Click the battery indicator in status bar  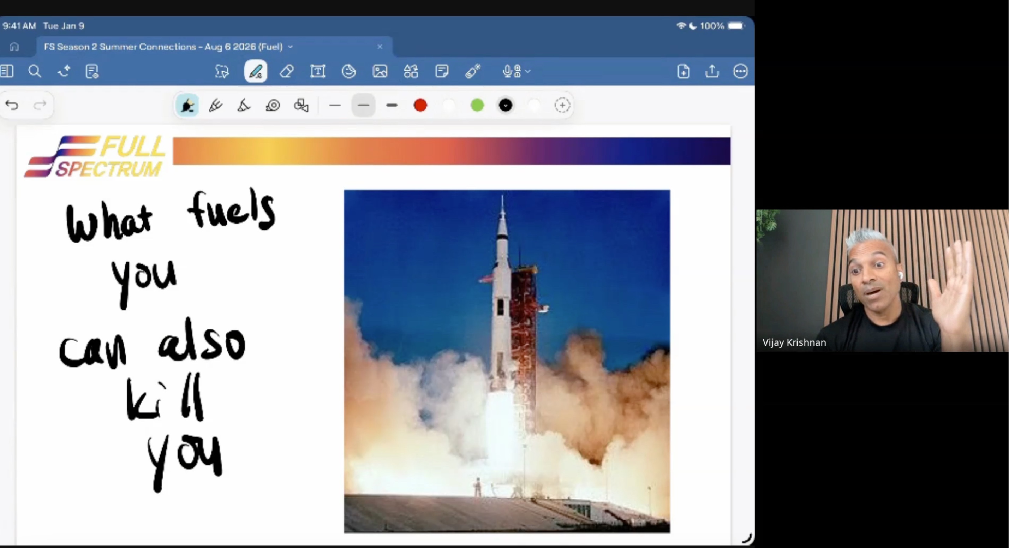coord(736,26)
